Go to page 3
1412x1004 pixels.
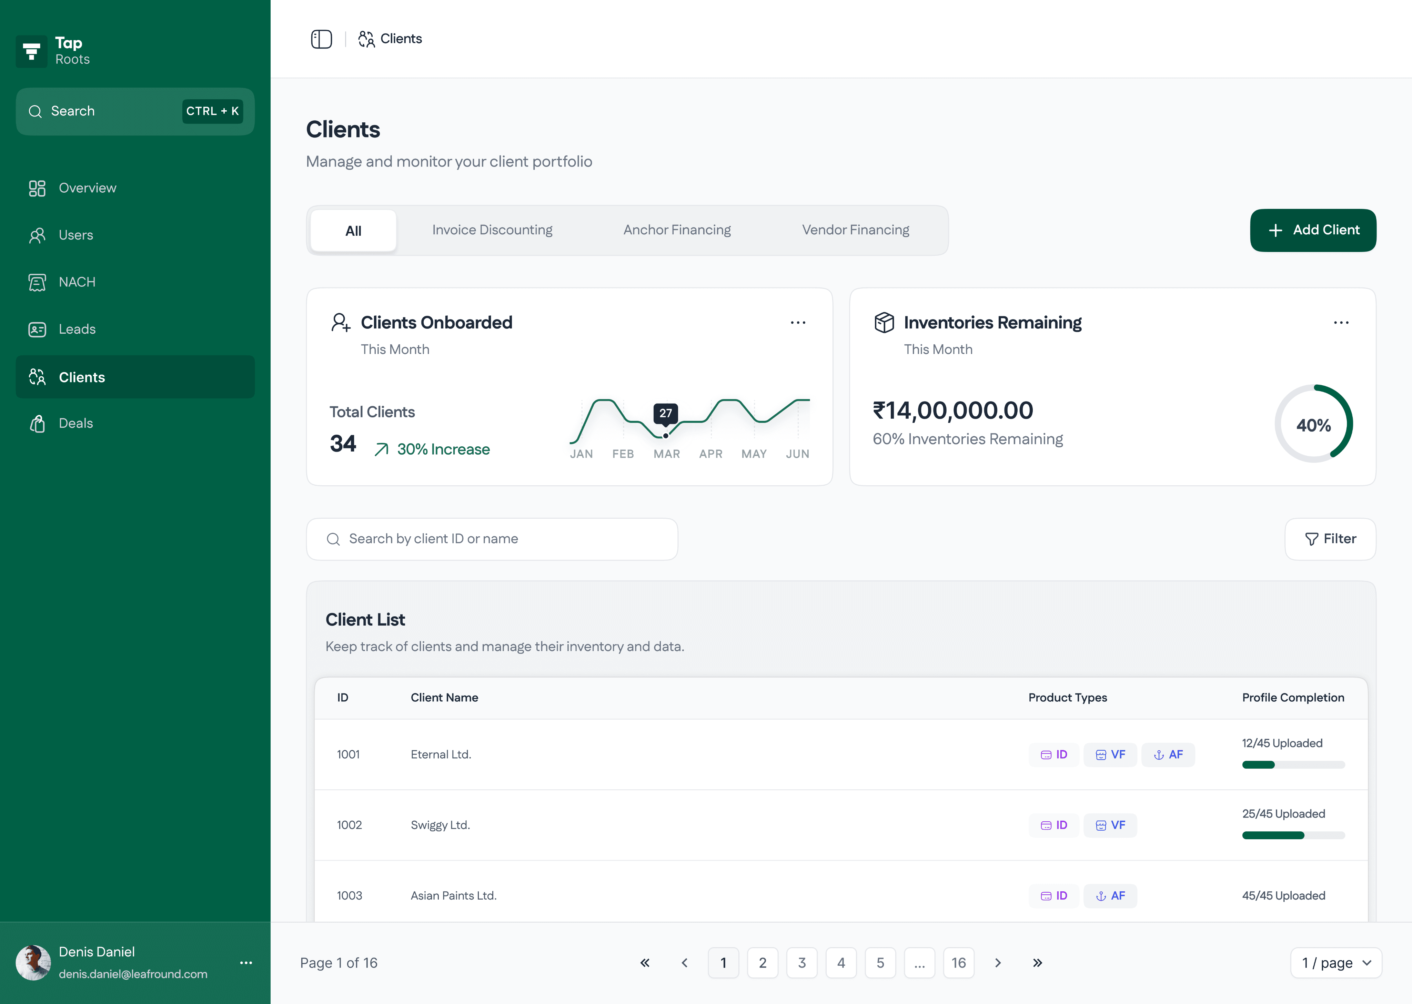coord(801,963)
